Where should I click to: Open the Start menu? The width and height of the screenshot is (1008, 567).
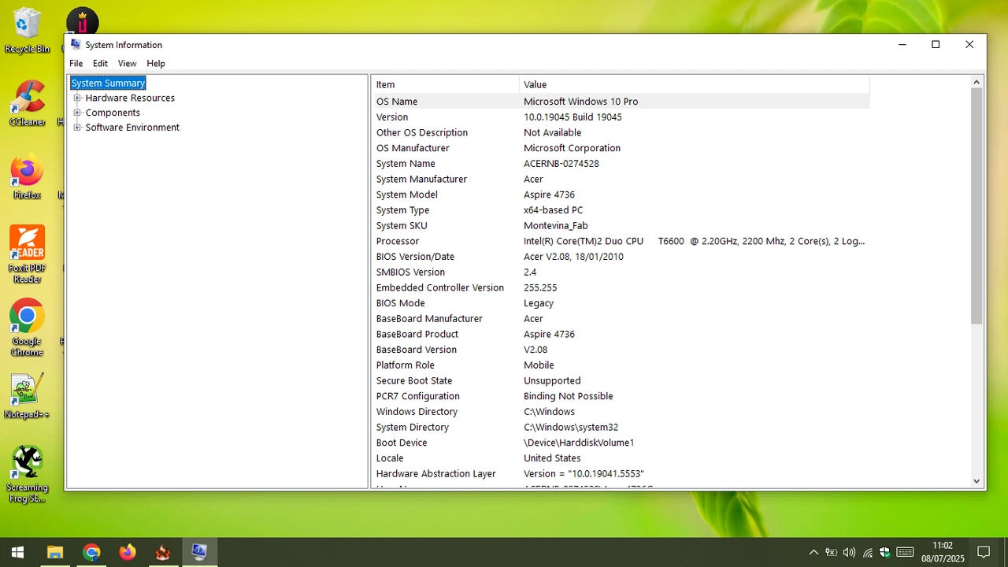[16, 551]
